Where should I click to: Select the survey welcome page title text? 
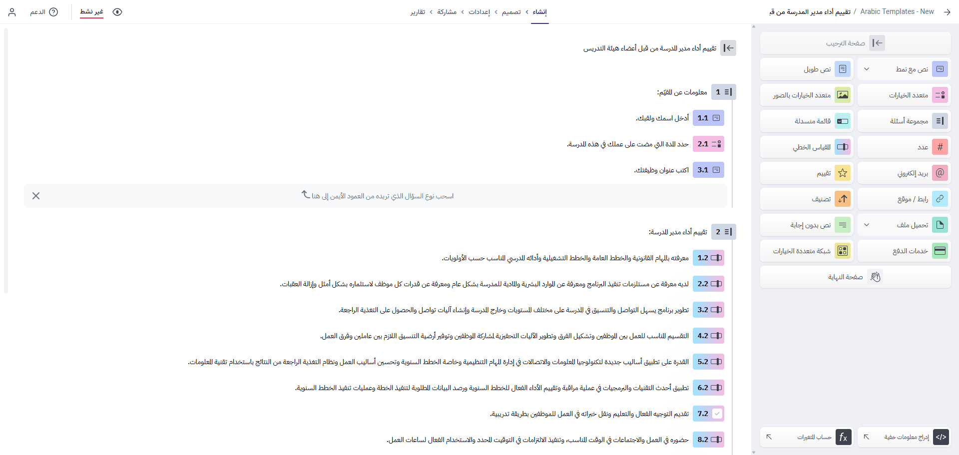tap(650, 48)
